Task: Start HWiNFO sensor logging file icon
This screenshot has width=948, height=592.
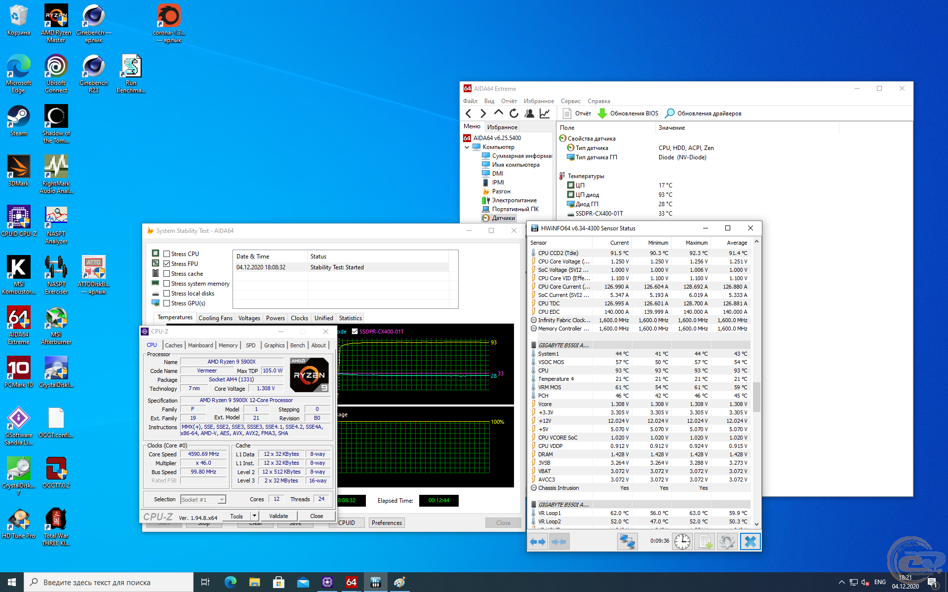Action: (x=705, y=542)
